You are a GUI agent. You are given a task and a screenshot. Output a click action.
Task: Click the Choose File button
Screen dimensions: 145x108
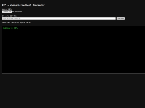click(7, 12)
